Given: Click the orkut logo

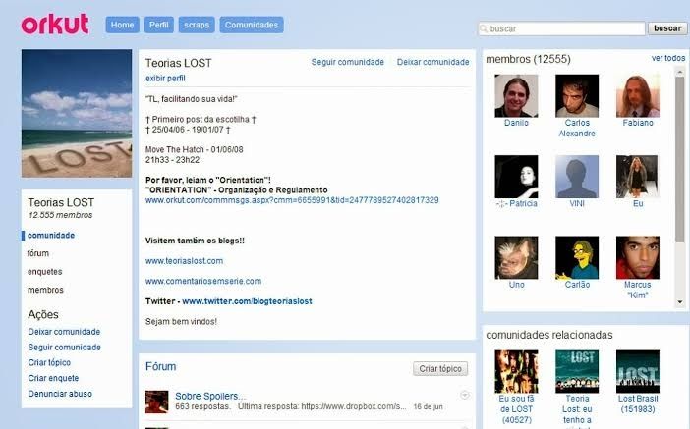Looking at the screenshot, I should 55,25.
